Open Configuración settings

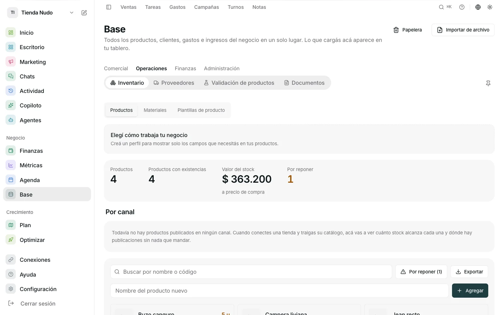click(x=47, y=289)
